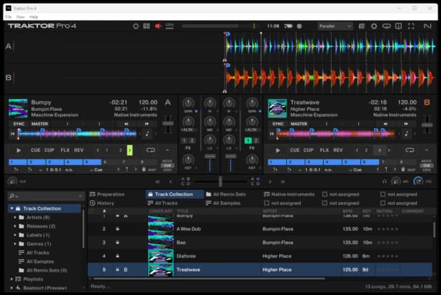441x295 pixels.
Task: Click Deck A tempo fader
Action: 168,124
